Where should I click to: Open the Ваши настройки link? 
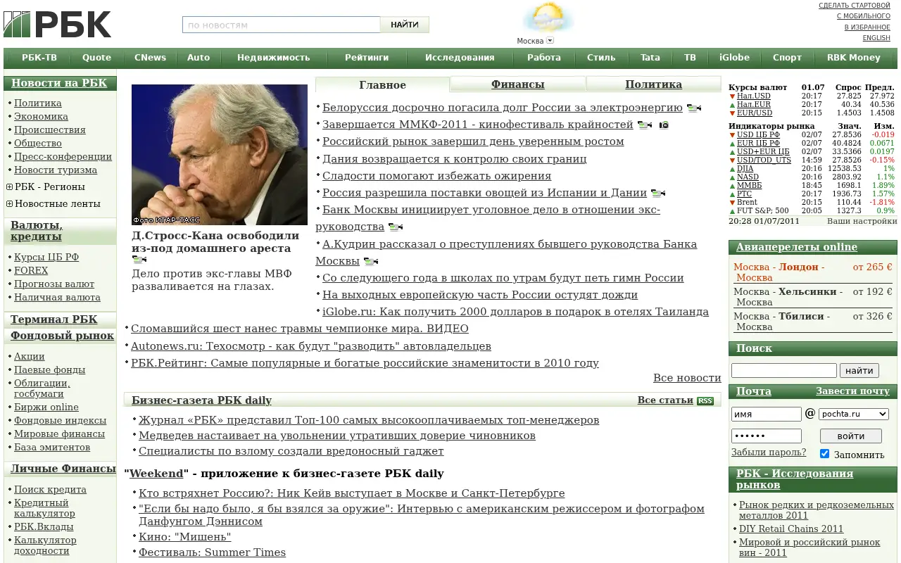click(862, 221)
